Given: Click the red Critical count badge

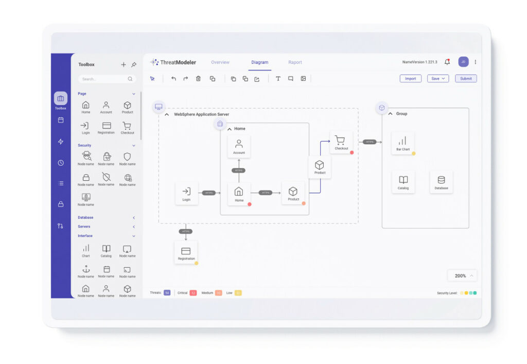Looking at the screenshot, I should click(x=193, y=293).
